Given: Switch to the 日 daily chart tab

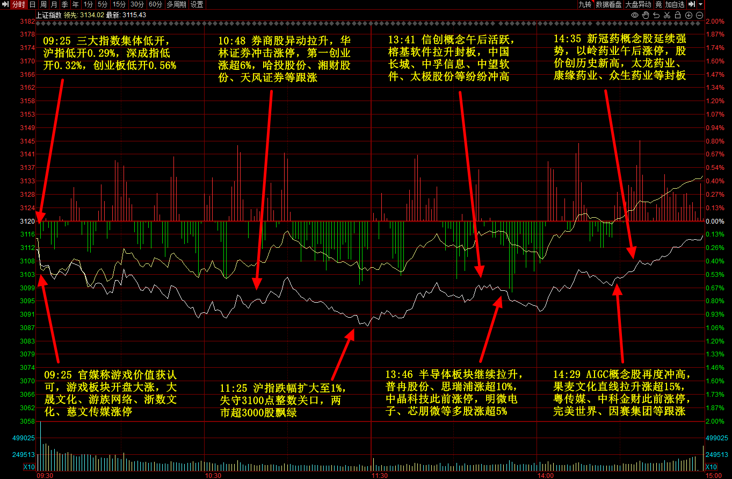Looking at the screenshot, I should [32, 4].
